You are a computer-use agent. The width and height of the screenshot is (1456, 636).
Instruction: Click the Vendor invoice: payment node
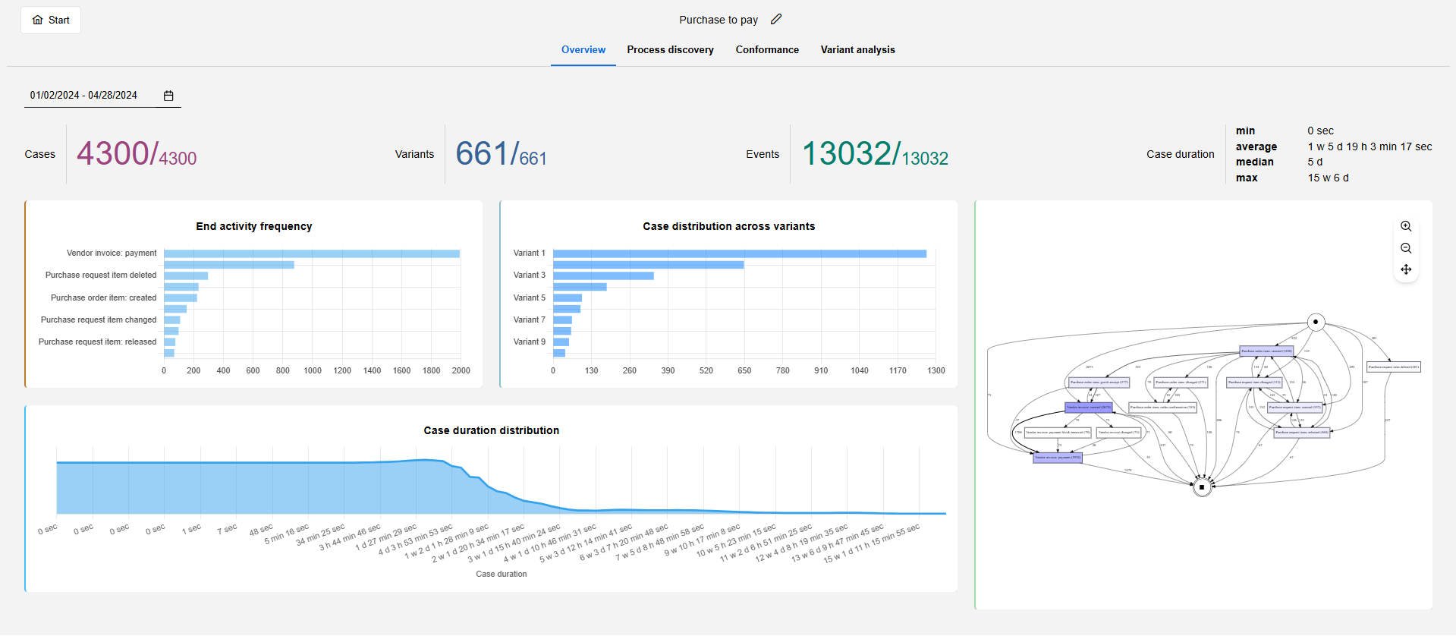click(x=1058, y=458)
